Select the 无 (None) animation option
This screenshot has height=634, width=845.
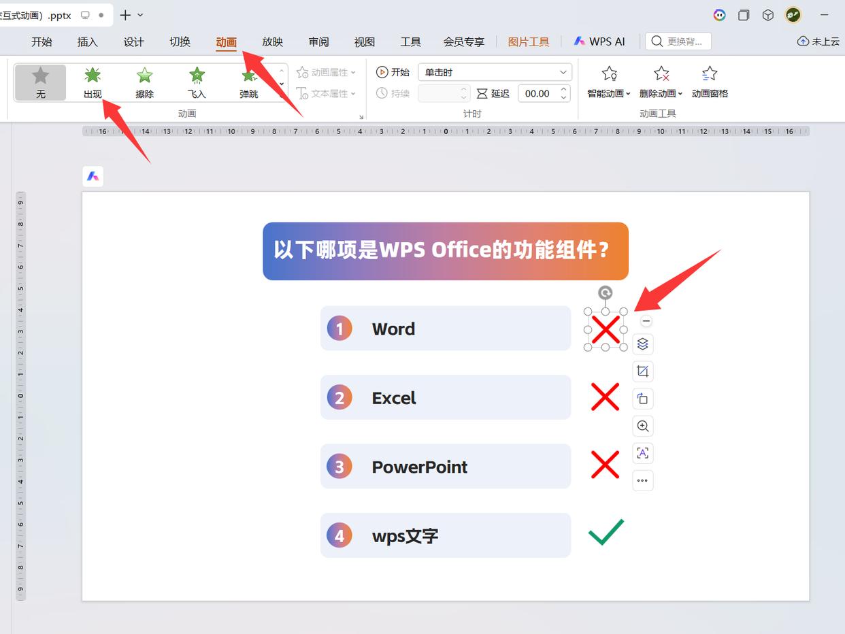coord(41,82)
